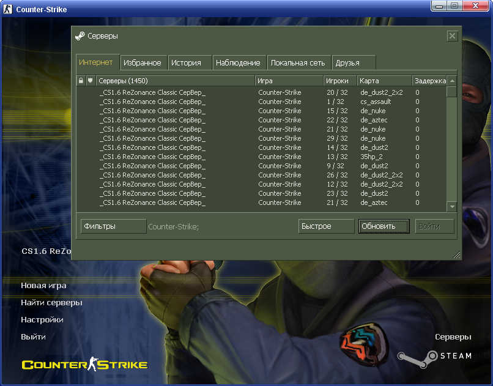
Task: Click the Steam logo in the bottom corner
Action: click(435, 358)
